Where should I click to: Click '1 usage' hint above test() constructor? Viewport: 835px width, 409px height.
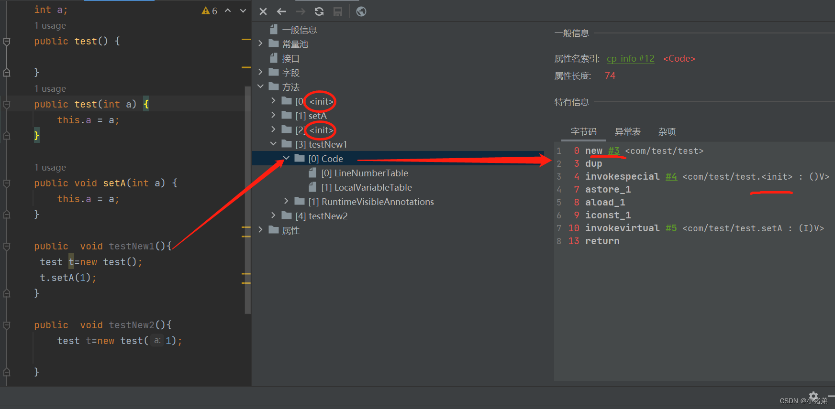click(50, 26)
